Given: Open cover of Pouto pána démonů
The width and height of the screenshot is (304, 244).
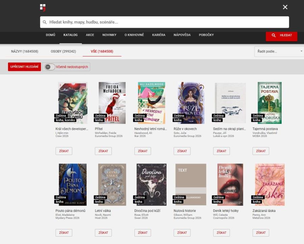Looking at the screenshot, I should pos(73,185).
